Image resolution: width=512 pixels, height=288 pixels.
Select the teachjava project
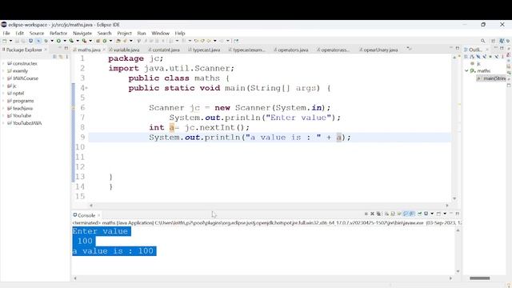[20, 108]
